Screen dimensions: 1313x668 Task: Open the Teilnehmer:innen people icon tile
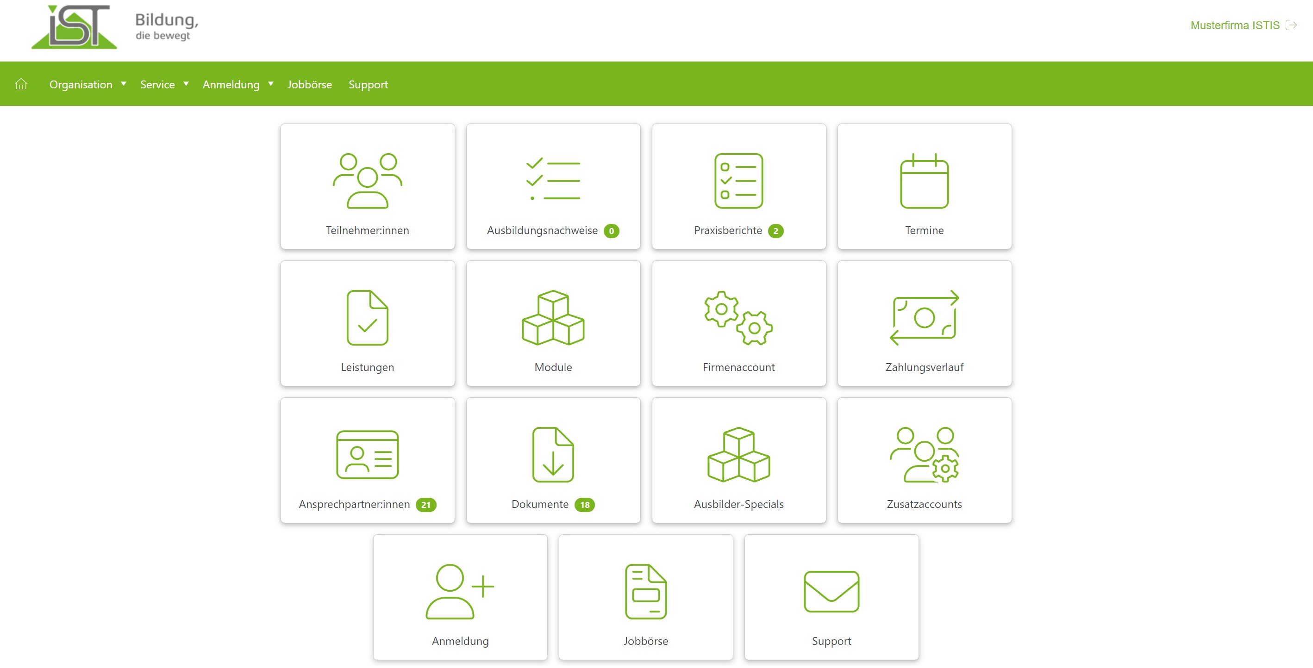[x=367, y=181]
